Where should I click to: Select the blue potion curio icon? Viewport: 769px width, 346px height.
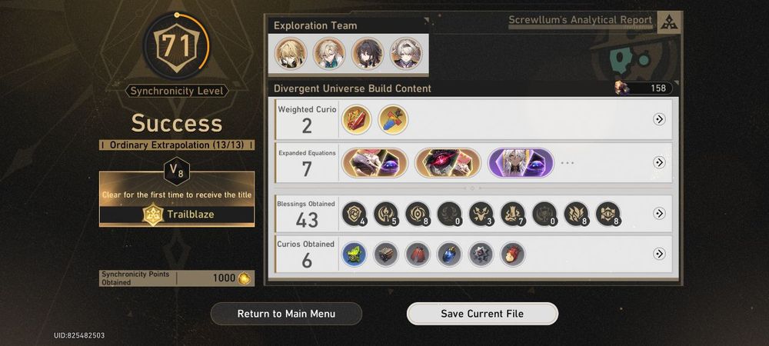pyautogui.click(x=449, y=255)
